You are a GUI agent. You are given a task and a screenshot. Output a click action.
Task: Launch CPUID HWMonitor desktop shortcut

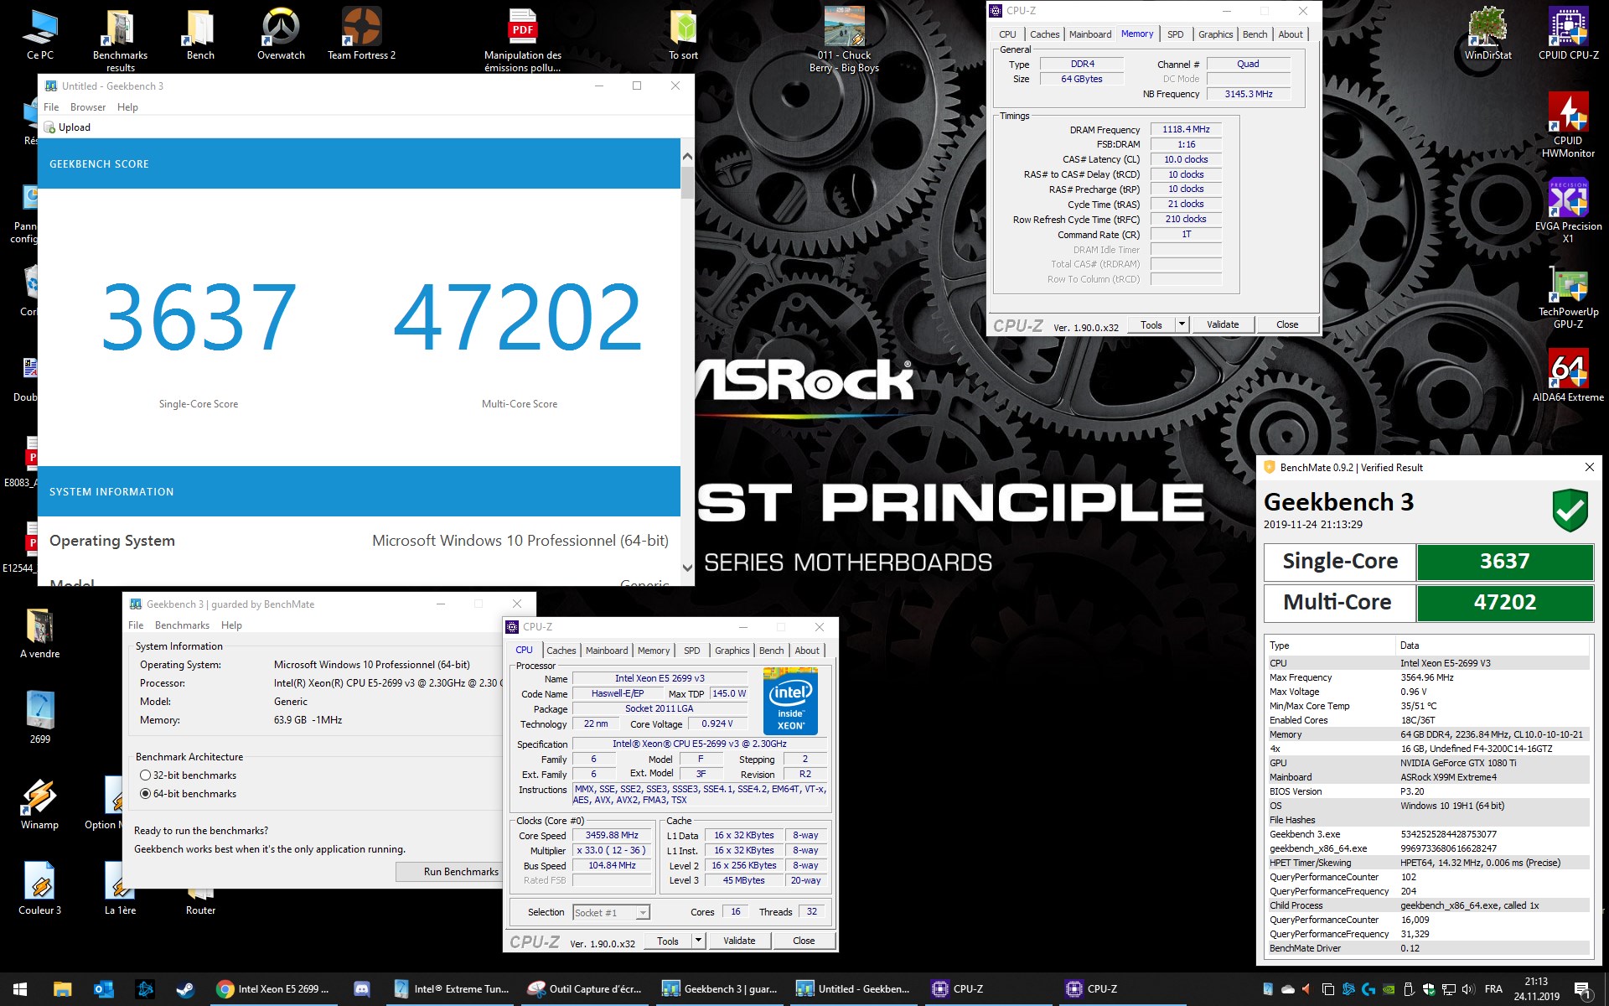click(x=1568, y=126)
